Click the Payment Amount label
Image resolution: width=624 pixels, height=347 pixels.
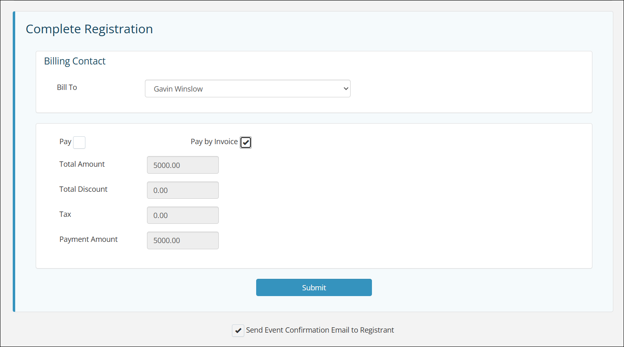88,239
